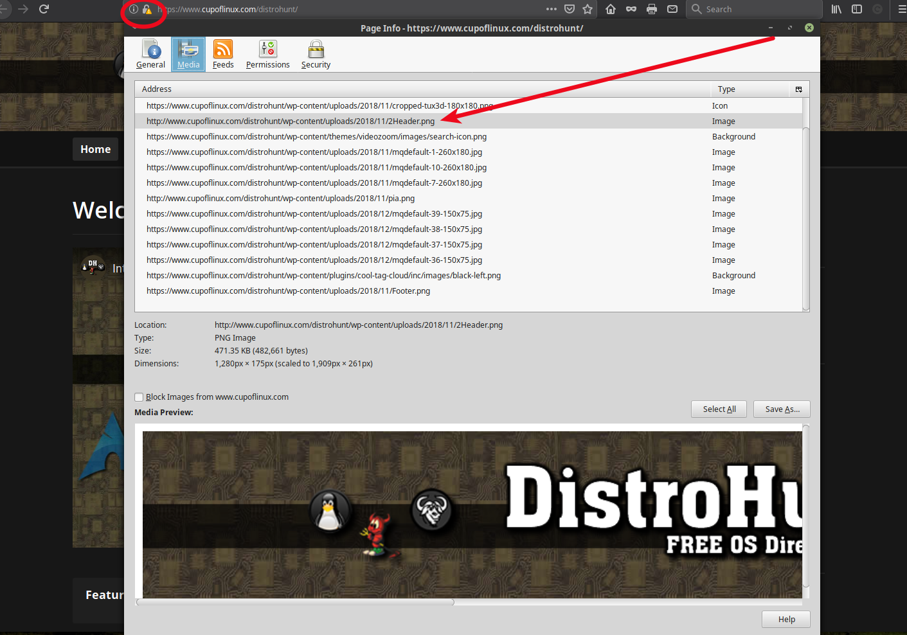Image resolution: width=907 pixels, height=635 pixels.
Task: Go to Firefox home page icon
Action: (x=611, y=9)
